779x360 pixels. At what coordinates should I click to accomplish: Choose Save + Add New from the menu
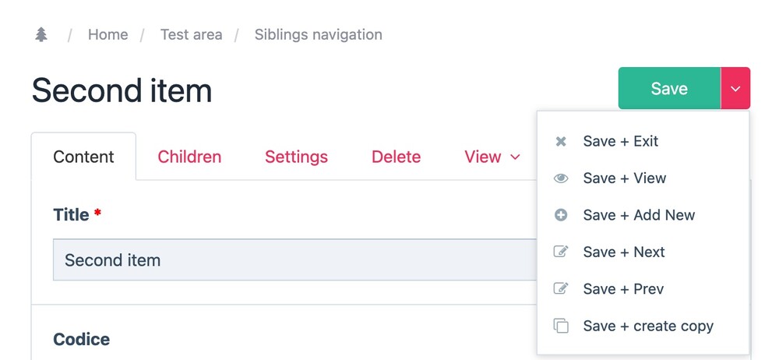pos(639,215)
